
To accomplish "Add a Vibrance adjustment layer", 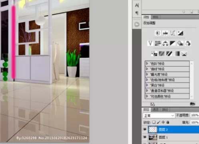I will pyautogui.click(x=150, y=43).
